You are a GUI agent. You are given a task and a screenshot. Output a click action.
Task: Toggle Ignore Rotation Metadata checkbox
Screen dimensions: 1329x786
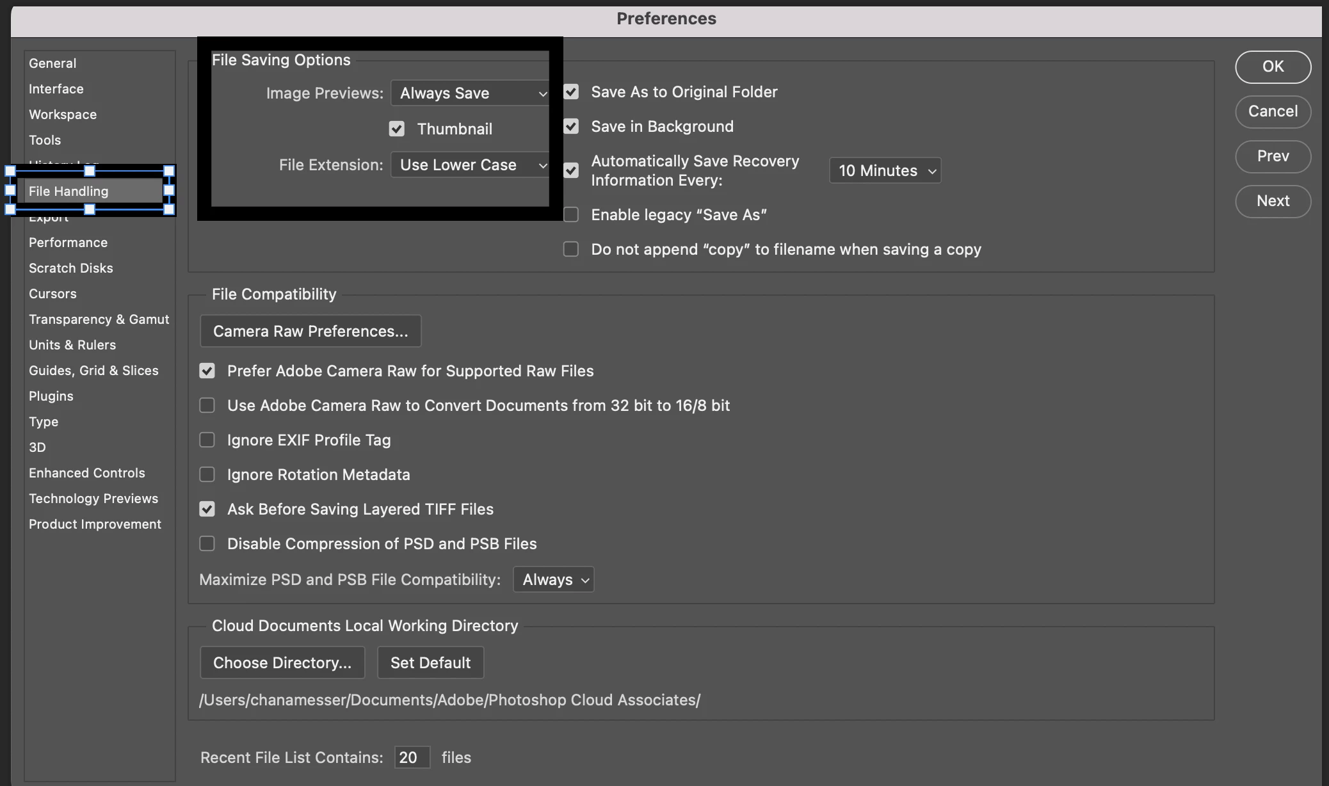pos(207,474)
